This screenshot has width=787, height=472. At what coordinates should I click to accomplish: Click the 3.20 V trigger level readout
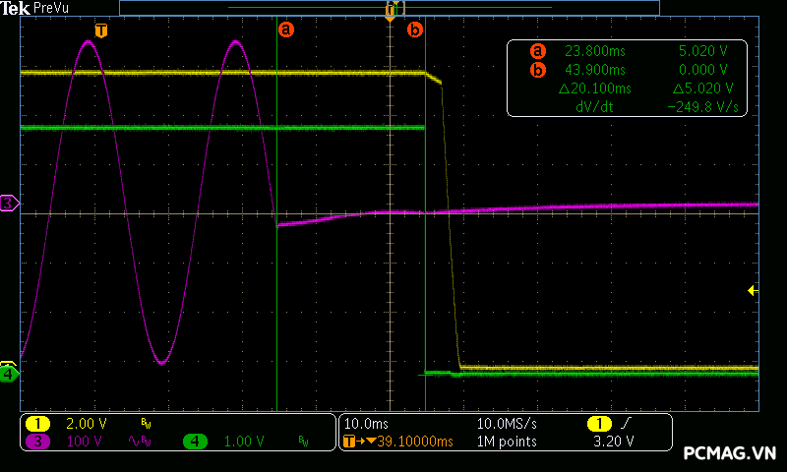click(x=615, y=442)
